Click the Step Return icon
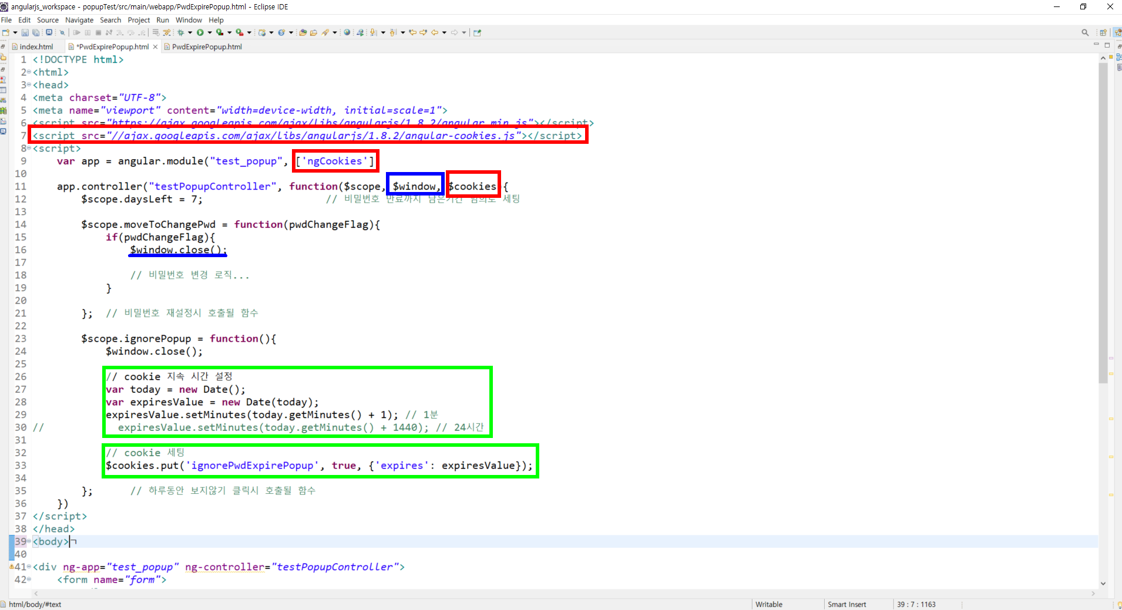1122x610 pixels. click(x=142, y=32)
